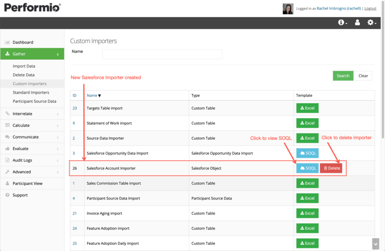
Task: Select Custom Importers submenu item
Action: (29, 84)
